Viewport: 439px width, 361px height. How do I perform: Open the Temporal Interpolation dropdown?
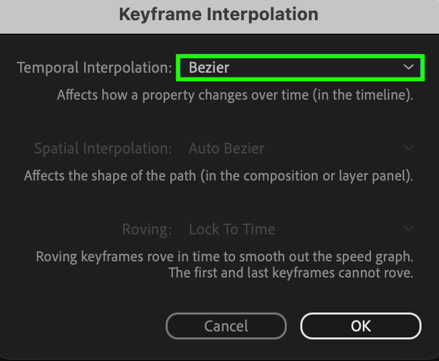point(299,67)
